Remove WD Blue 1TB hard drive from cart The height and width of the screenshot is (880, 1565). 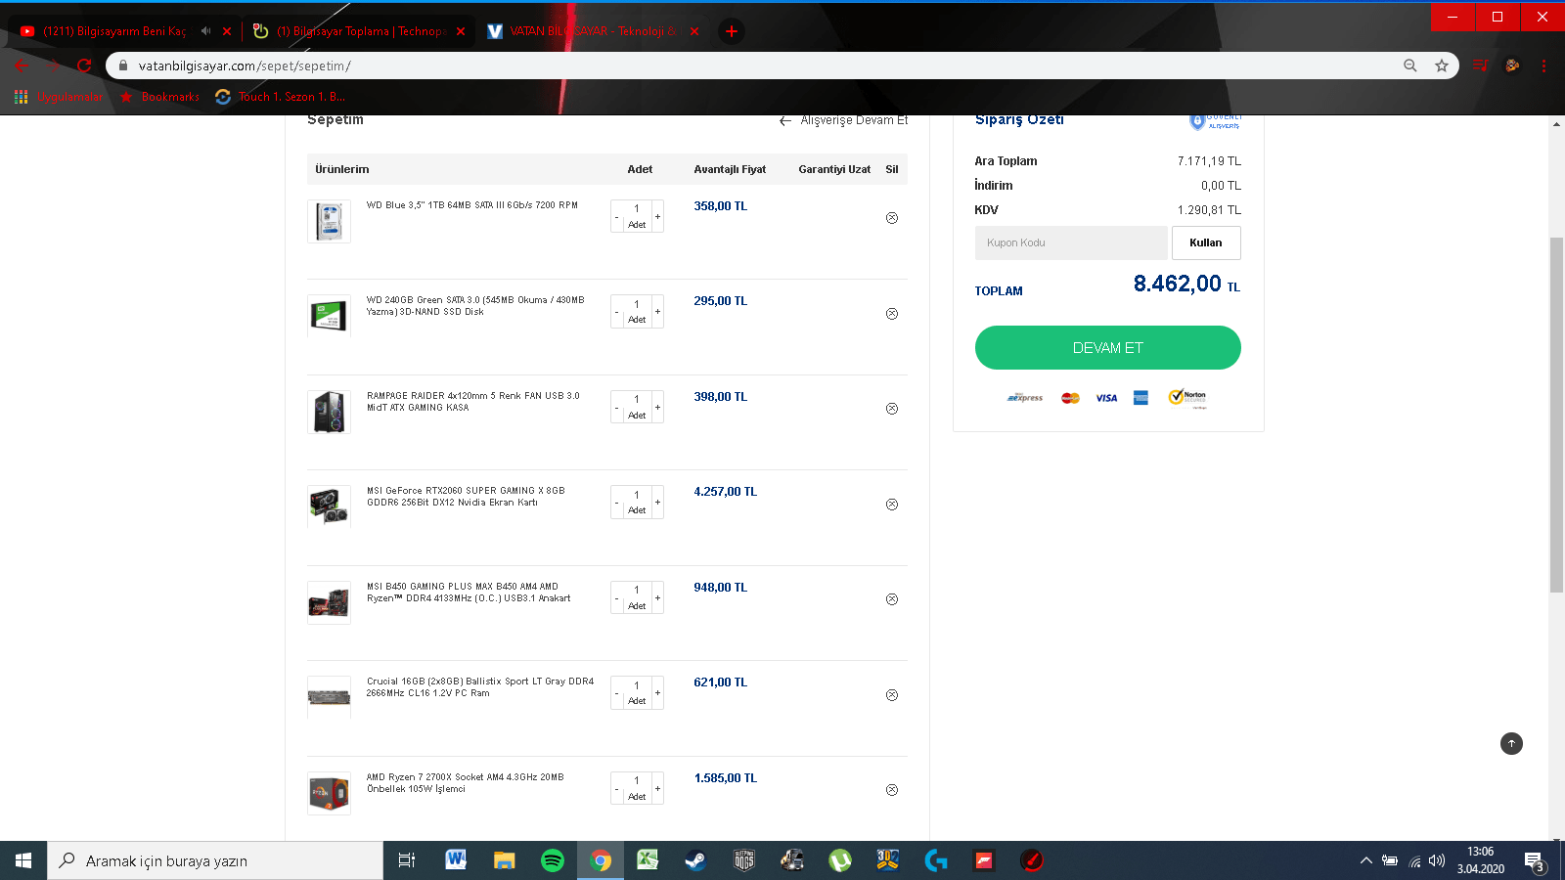coord(892,218)
